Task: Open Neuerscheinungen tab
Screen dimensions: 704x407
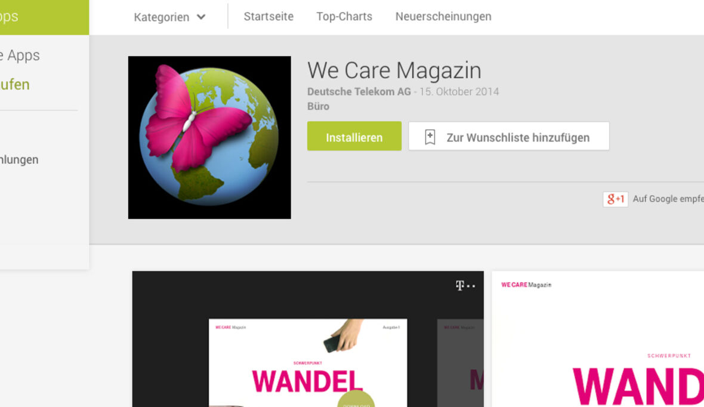Action: 443,17
